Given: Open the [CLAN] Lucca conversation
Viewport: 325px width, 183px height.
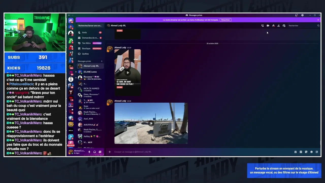Looking at the screenshot, I should (90, 72).
